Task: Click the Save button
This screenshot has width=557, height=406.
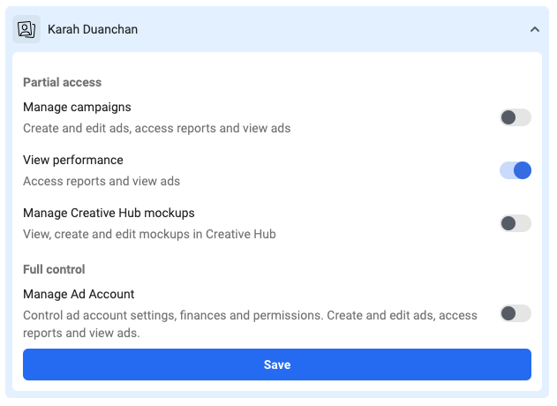Action: [277, 365]
